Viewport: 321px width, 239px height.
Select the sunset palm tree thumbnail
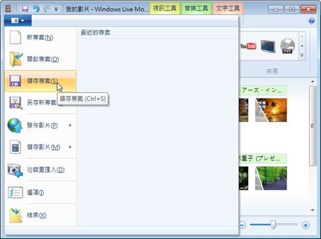pyautogui.click(x=271, y=110)
